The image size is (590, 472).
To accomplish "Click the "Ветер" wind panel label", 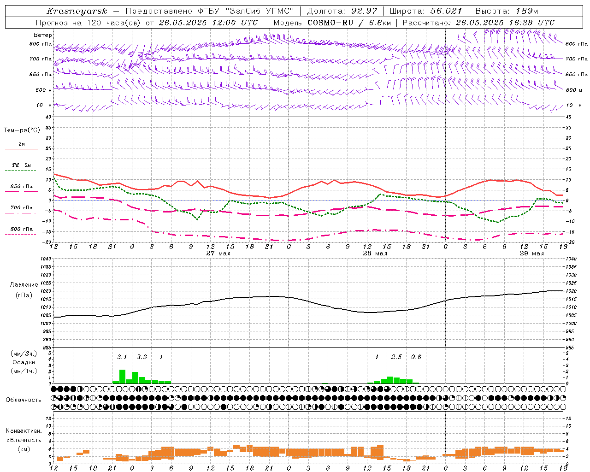I will click(x=43, y=35).
